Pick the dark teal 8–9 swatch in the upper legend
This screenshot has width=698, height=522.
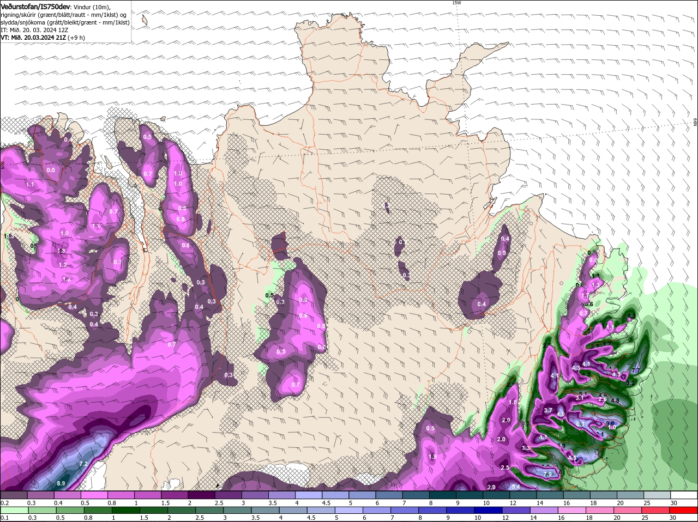[443, 495]
